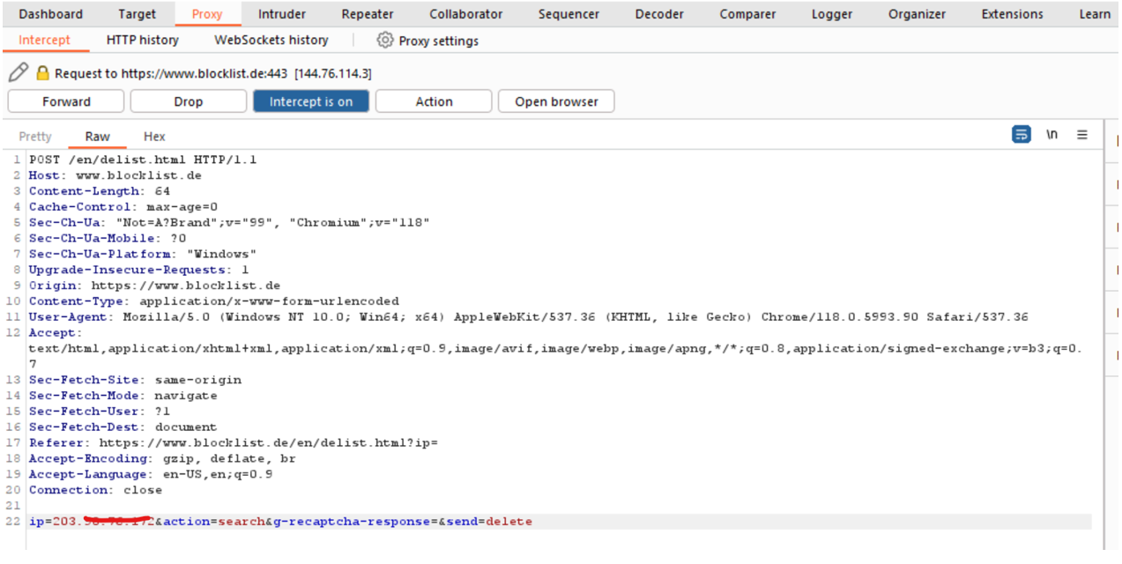Switch to the HTTP history tab

[x=142, y=40]
